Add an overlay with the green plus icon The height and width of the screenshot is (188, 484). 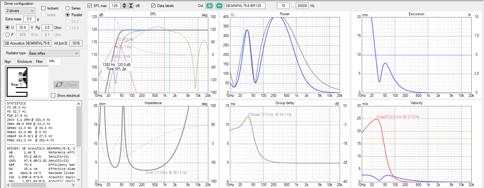pos(209,6)
